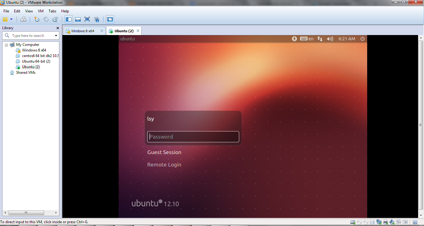This screenshot has height=226, width=424.
Task: Select the lsy user account
Action: click(151, 119)
